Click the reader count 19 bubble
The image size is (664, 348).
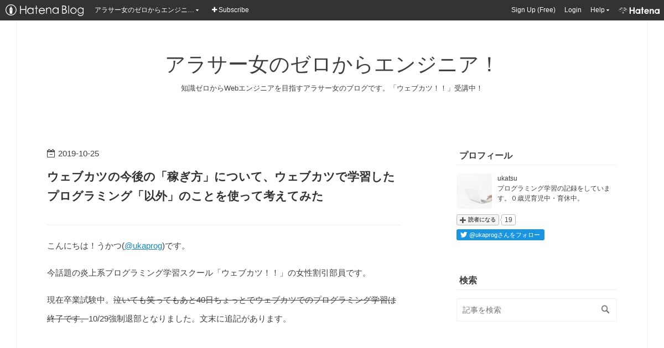(509, 220)
